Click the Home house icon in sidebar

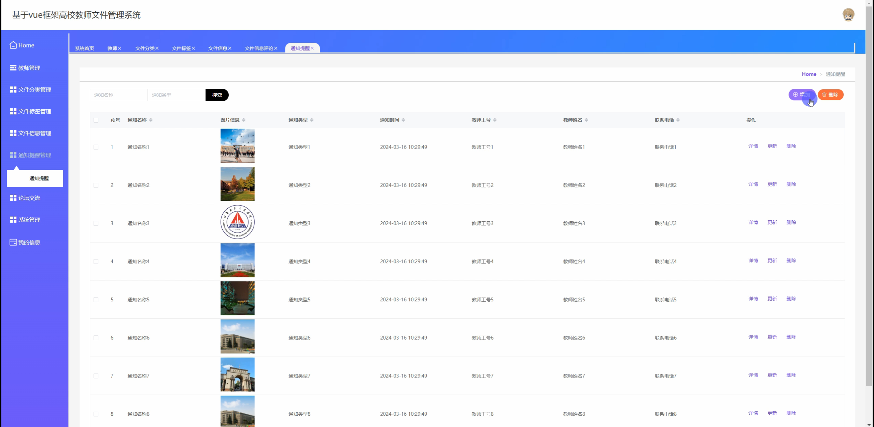[x=13, y=45]
